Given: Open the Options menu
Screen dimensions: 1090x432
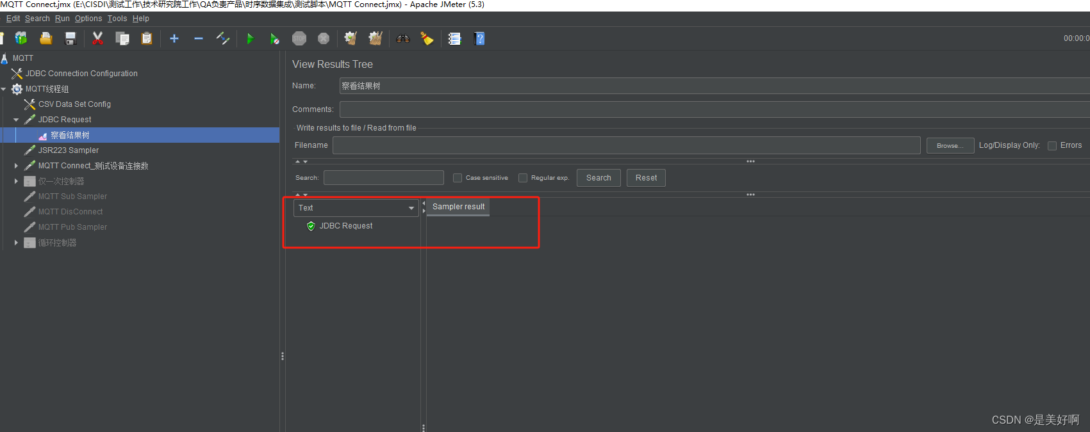Looking at the screenshot, I should tap(88, 19).
